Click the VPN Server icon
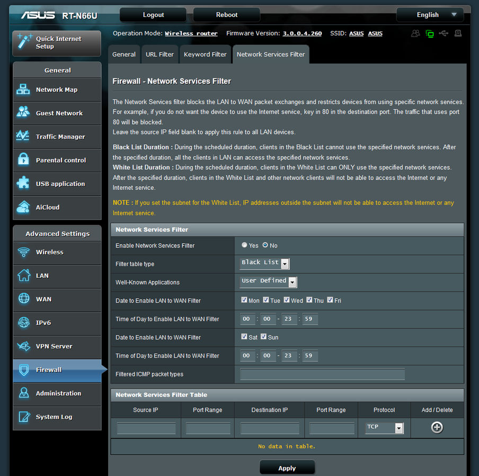Image resolution: width=479 pixels, height=476 pixels. [24, 346]
